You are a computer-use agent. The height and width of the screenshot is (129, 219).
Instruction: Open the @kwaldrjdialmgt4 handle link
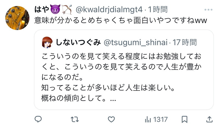point(109,10)
